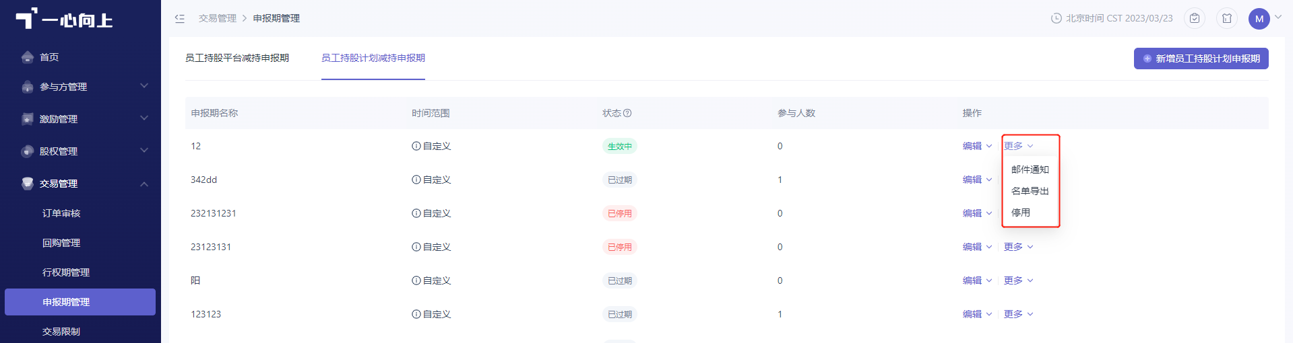Click the info icon next to 自定义 for 342dd

click(x=416, y=180)
